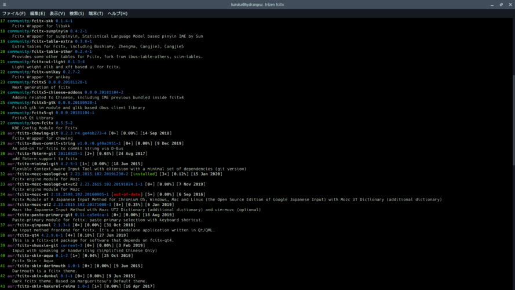Screen dimensions: 515x290
Task: Click description 'Fcitx Wrapper for chewing'
Action: pyautogui.click(x=42, y=138)
